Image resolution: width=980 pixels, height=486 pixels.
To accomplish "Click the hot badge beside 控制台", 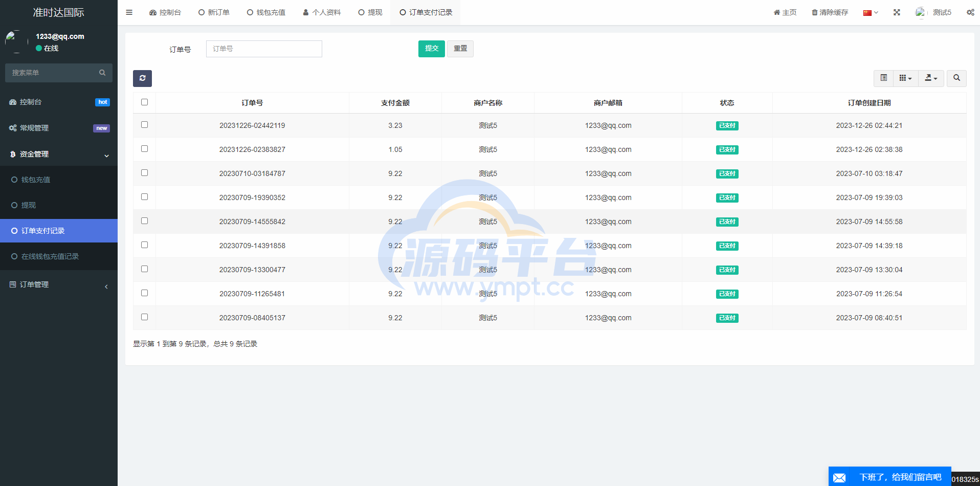I will (x=102, y=102).
